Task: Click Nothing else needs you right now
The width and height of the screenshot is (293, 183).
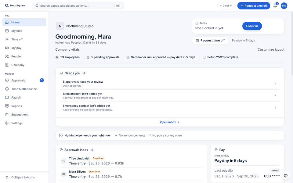Action: 88,135
